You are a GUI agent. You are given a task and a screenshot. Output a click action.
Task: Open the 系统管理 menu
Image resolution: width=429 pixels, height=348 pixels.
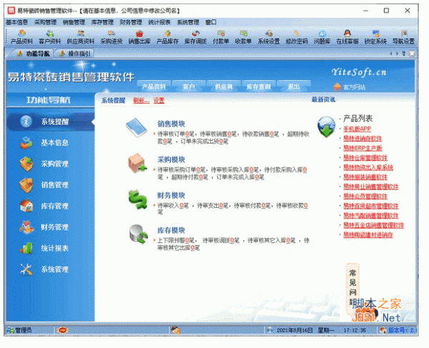coord(187,22)
